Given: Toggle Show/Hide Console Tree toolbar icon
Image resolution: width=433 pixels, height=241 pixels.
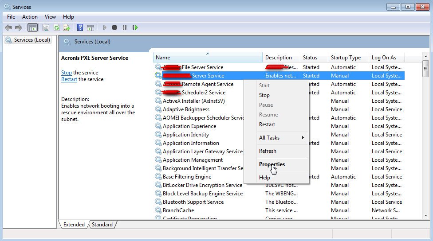Looking at the screenshot, I should 32,27.
